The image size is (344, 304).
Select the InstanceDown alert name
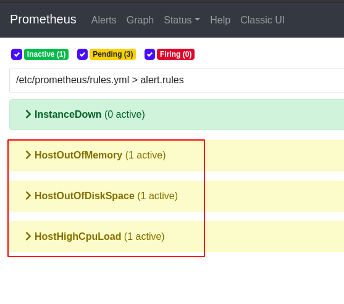click(x=68, y=114)
